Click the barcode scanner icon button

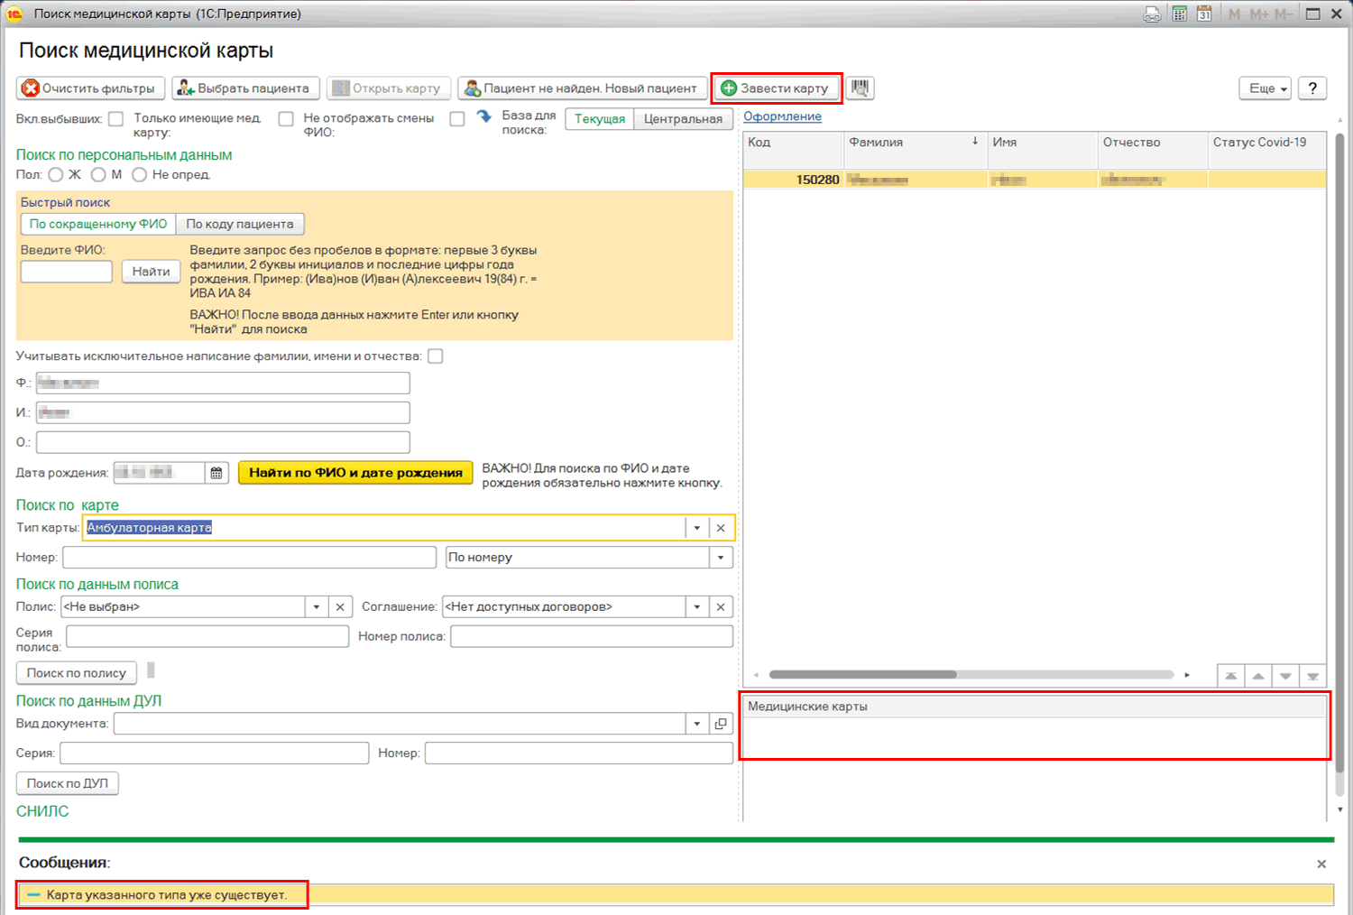coord(860,88)
